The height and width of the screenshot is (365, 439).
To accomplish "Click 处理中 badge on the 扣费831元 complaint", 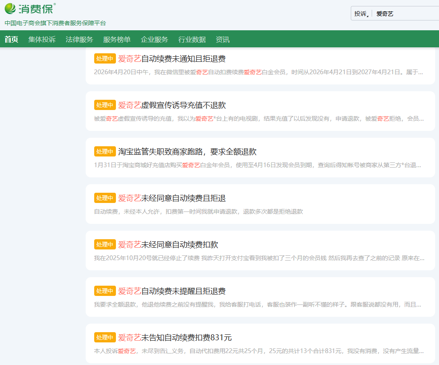I will (x=105, y=338).
